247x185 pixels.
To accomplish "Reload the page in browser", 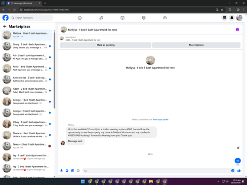I will tap(14, 10).
